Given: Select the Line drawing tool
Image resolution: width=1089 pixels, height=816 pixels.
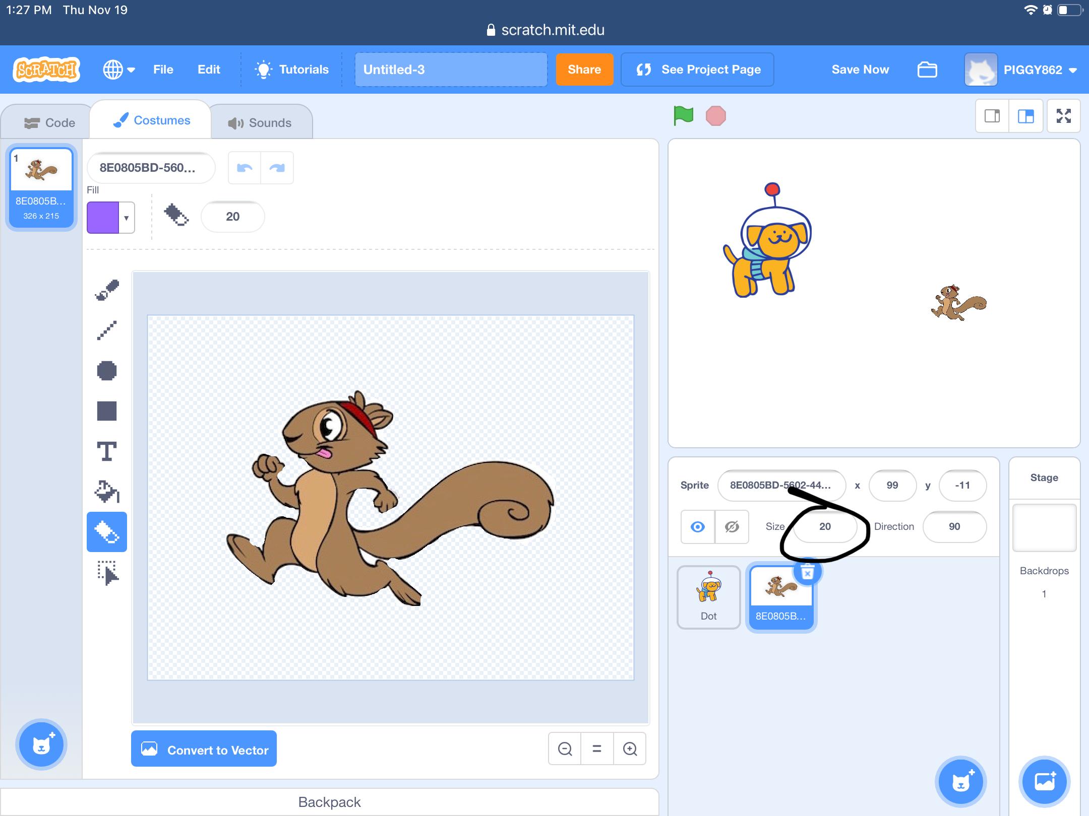Looking at the screenshot, I should coord(107,330).
